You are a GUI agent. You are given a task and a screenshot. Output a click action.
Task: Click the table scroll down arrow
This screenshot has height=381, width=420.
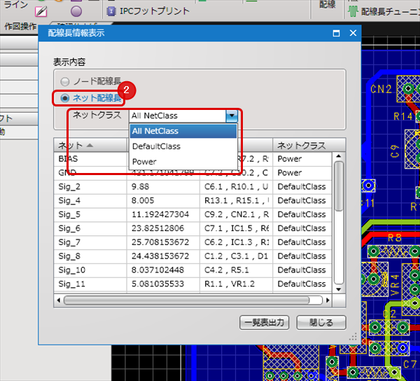339,289
